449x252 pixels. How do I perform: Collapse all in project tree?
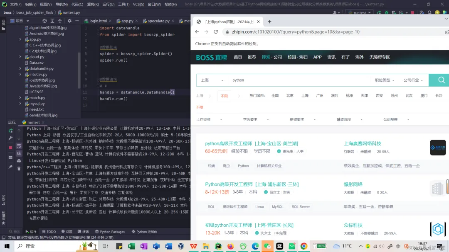tap(59, 21)
